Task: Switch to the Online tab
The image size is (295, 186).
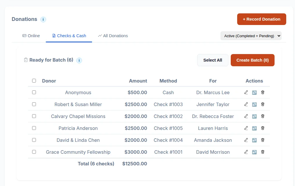Action: (x=31, y=36)
